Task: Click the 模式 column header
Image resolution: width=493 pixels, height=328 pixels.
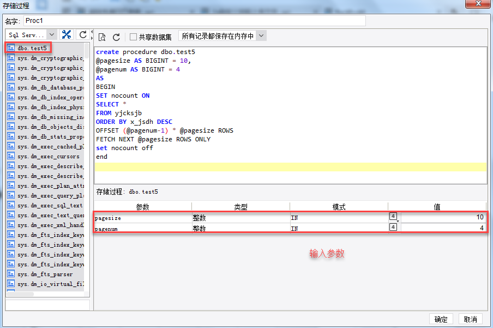Action: tap(339, 206)
